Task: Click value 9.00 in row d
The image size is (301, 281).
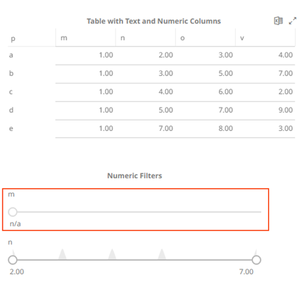Action: 285,110
